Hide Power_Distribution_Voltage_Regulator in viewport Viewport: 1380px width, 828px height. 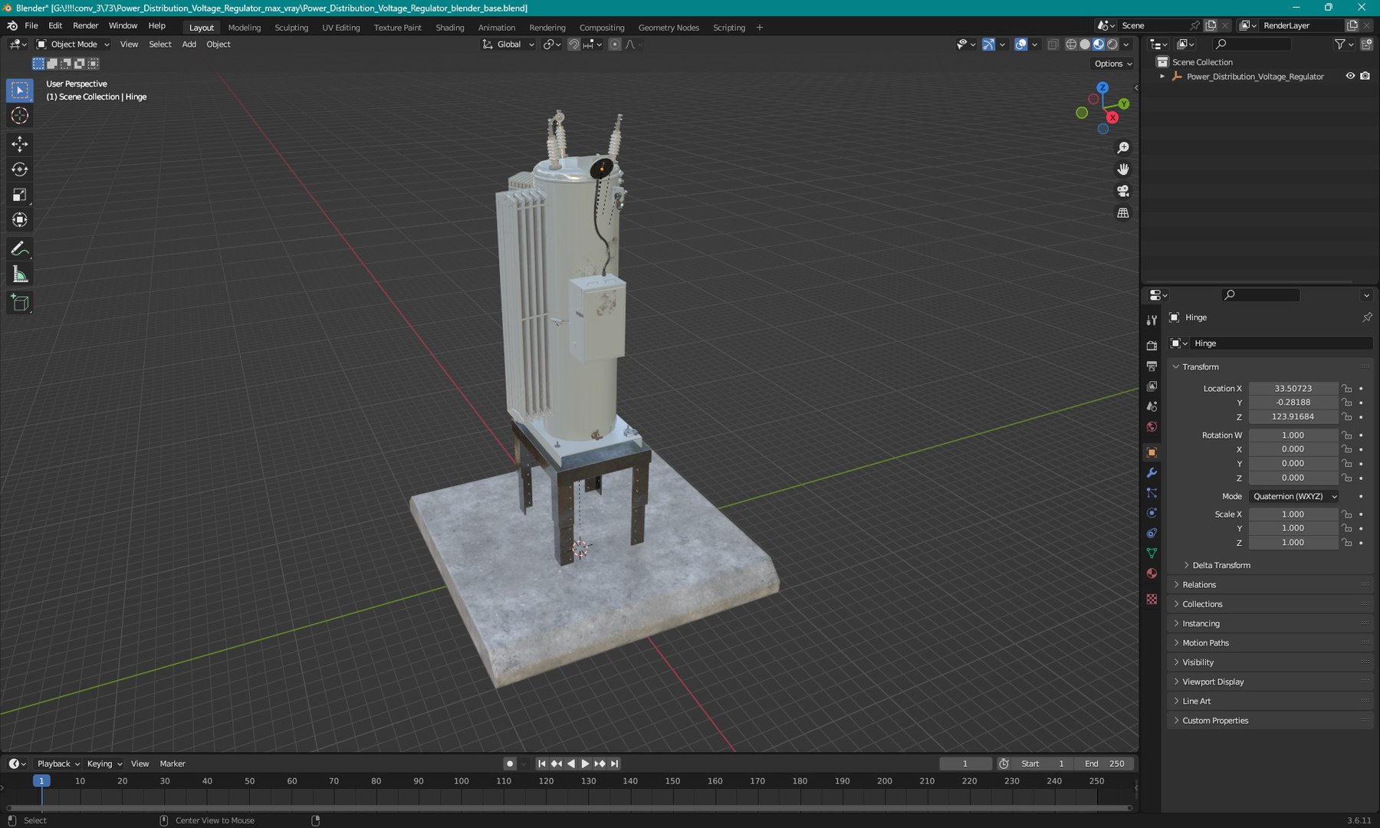coord(1350,76)
